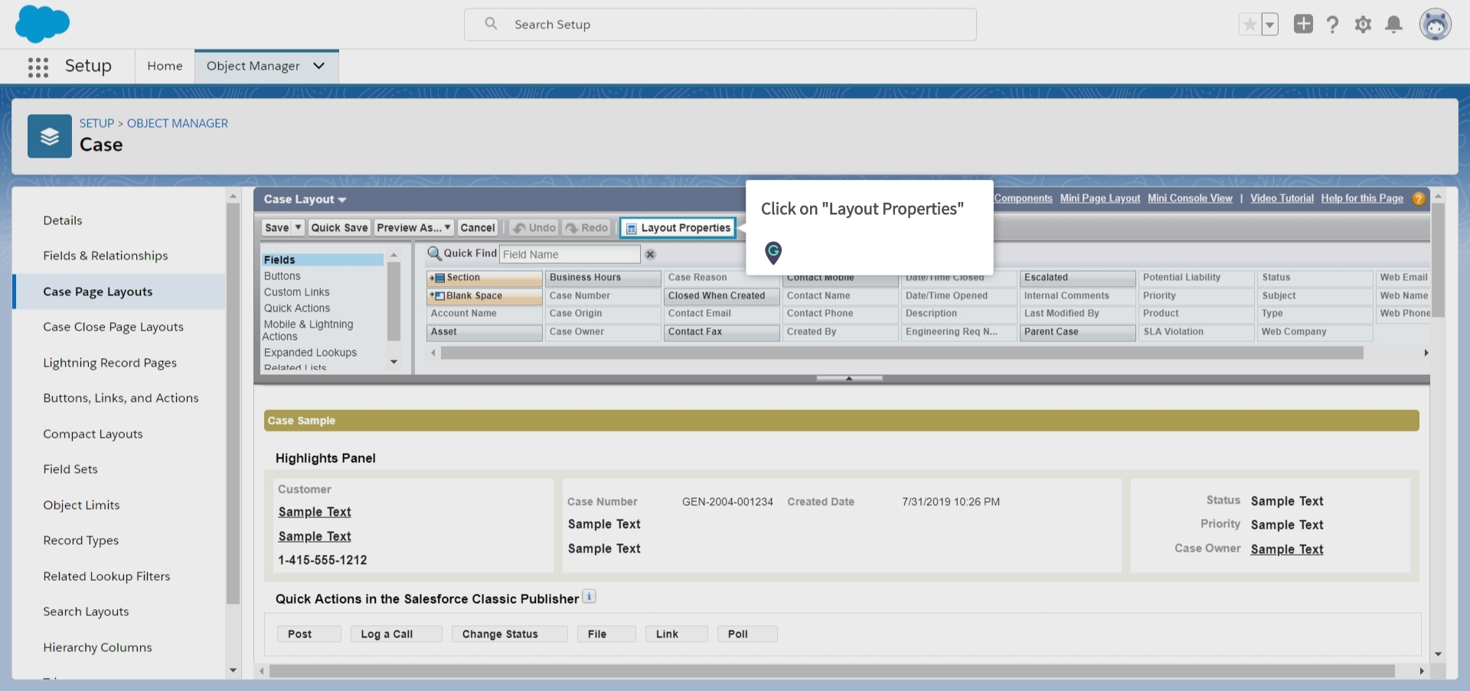Select Fields in the palette category list
Viewport: 1470px width, 691px height.
[x=322, y=260]
